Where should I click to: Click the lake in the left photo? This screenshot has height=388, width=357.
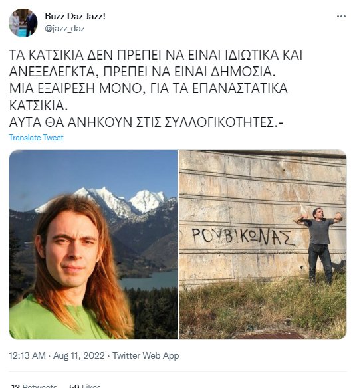(148, 280)
